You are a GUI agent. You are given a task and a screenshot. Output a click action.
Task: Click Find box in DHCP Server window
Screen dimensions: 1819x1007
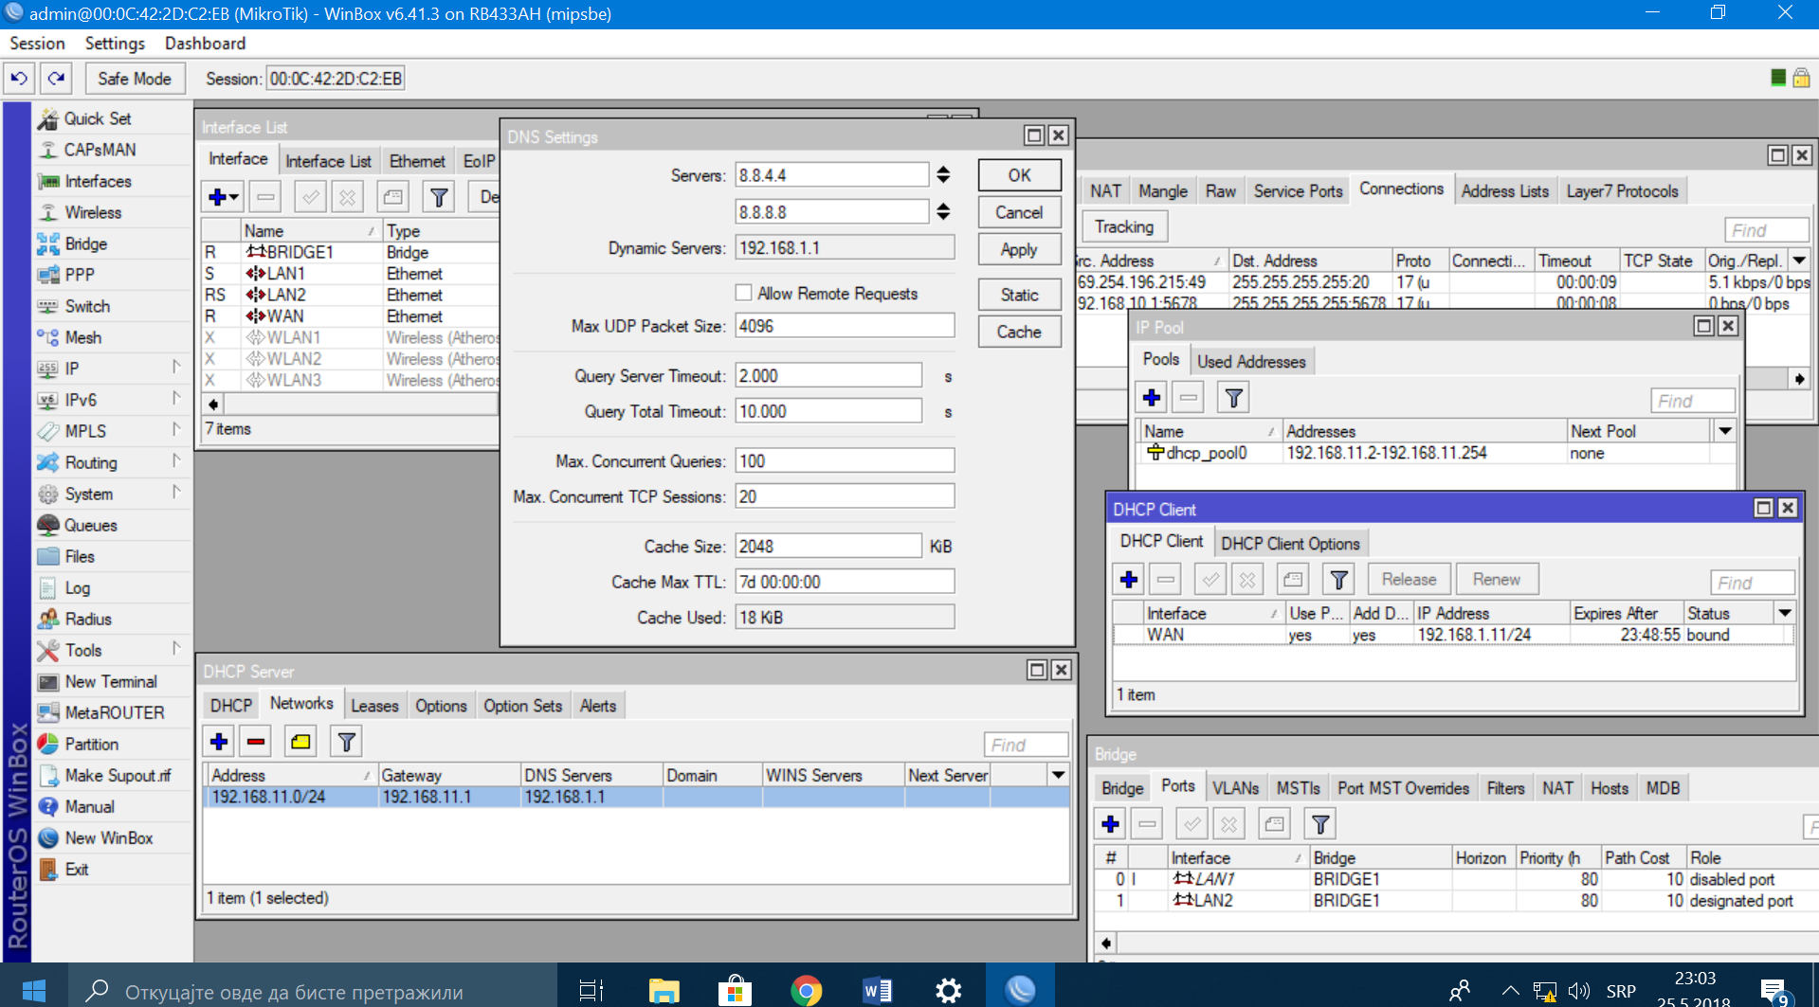1026,745
